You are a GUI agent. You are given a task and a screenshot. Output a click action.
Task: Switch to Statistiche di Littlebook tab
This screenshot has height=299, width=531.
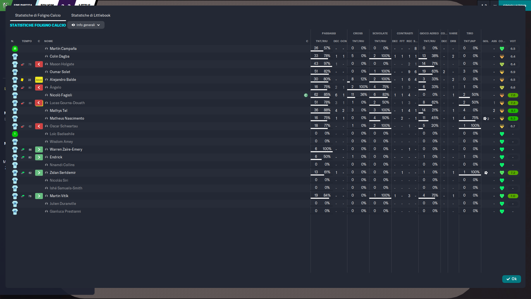point(91,15)
